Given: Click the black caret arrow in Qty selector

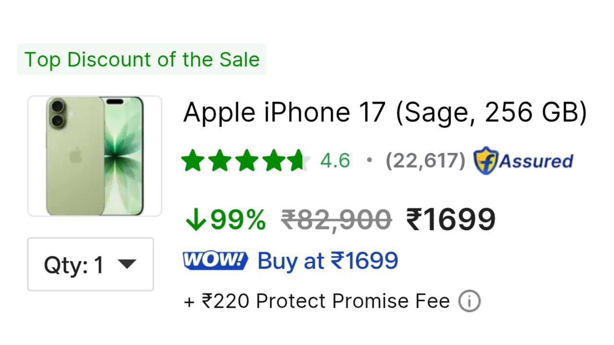Looking at the screenshot, I should (x=127, y=264).
